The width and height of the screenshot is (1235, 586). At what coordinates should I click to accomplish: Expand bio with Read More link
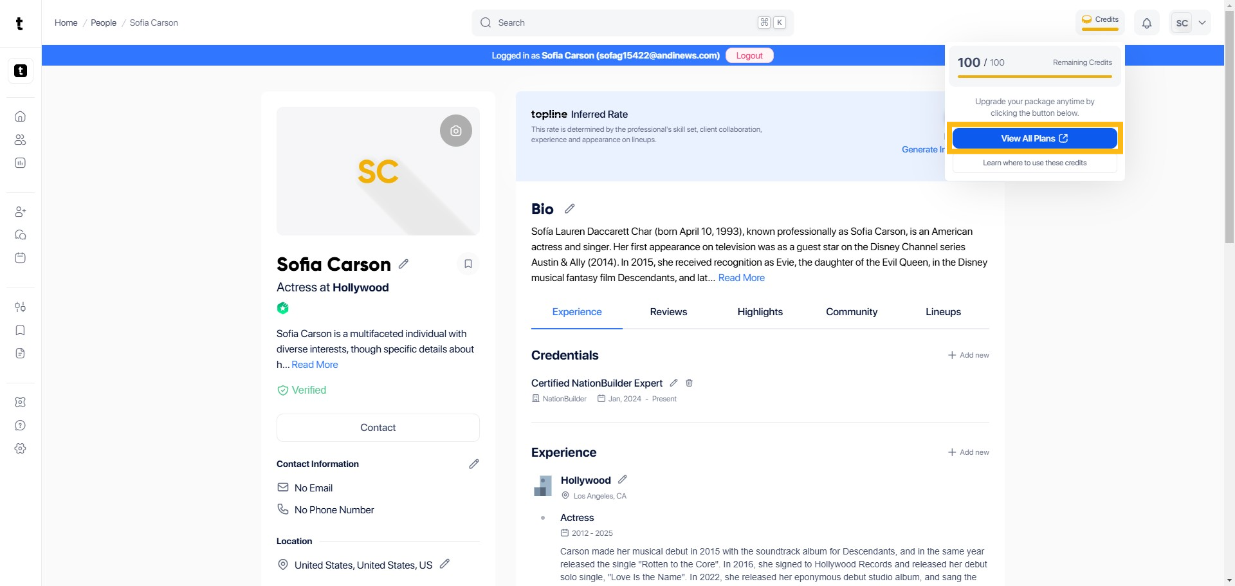pos(741,278)
